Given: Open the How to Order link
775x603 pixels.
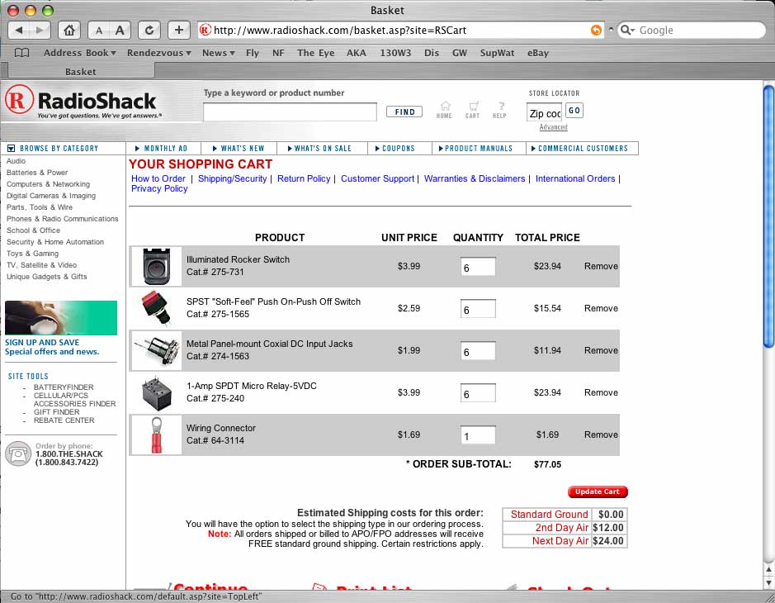Looking at the screenshot, I should pos(158,178).
